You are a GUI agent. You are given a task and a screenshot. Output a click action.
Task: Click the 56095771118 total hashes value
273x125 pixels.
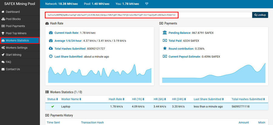(x=241, y=107)
